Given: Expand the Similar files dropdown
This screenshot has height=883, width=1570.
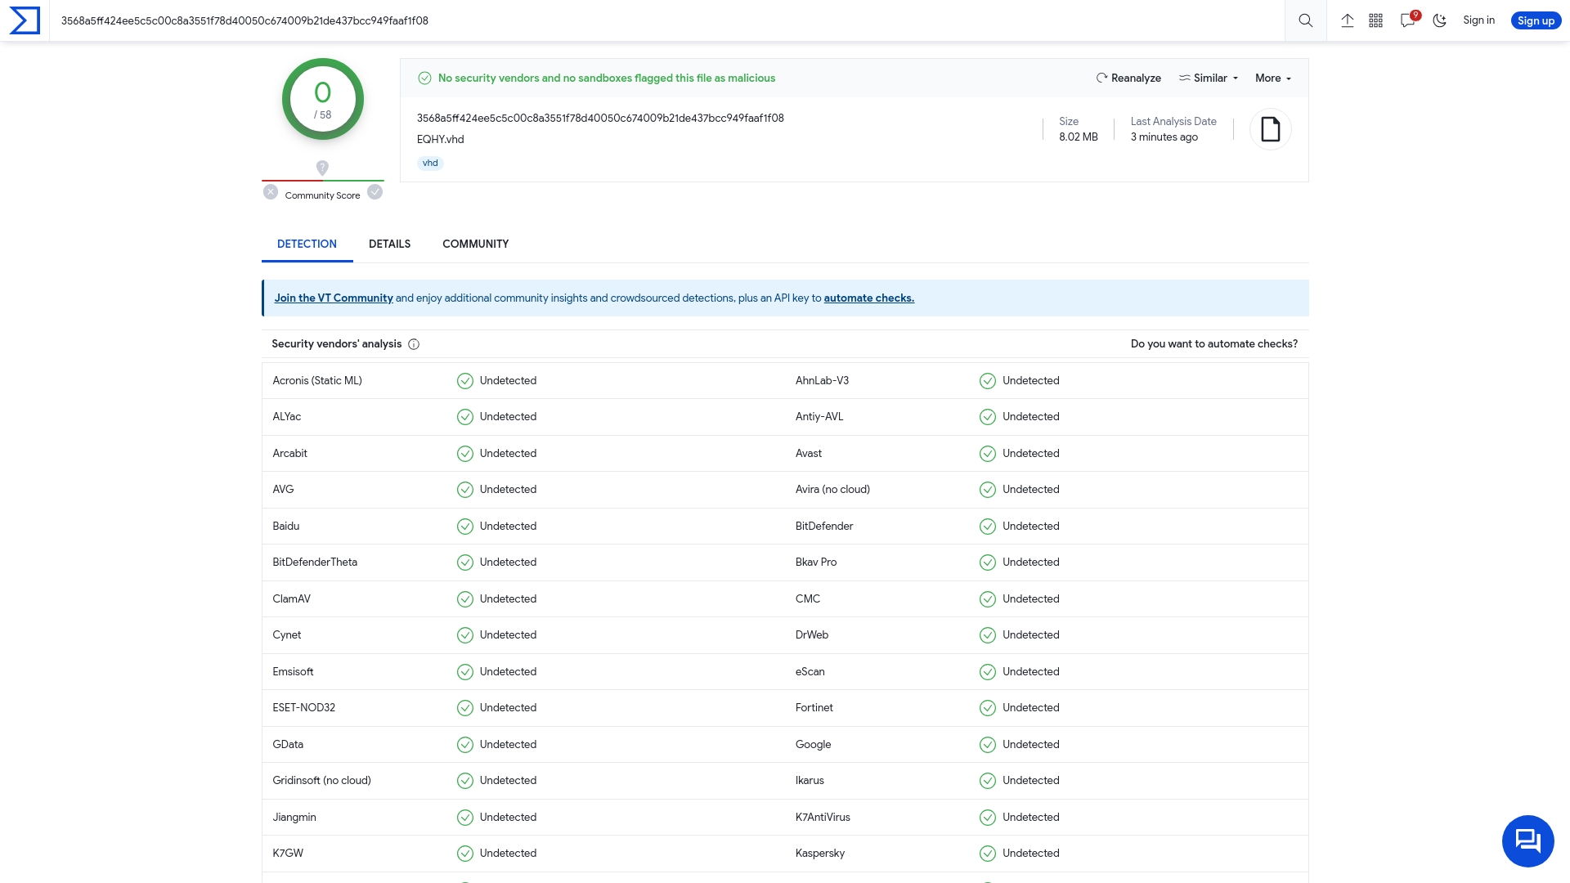Looking at the screenshot, I should point(1209,78).
